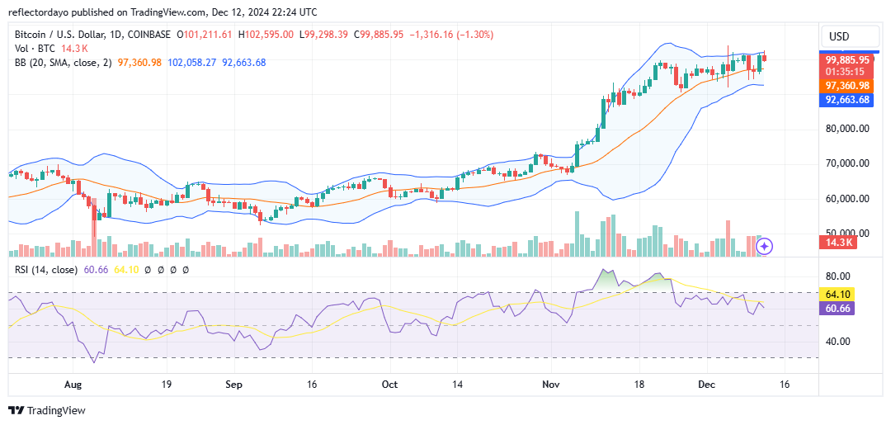891x425 pixels.
Task: Click the Sep date on time axis
Action: tap(233, 385)
